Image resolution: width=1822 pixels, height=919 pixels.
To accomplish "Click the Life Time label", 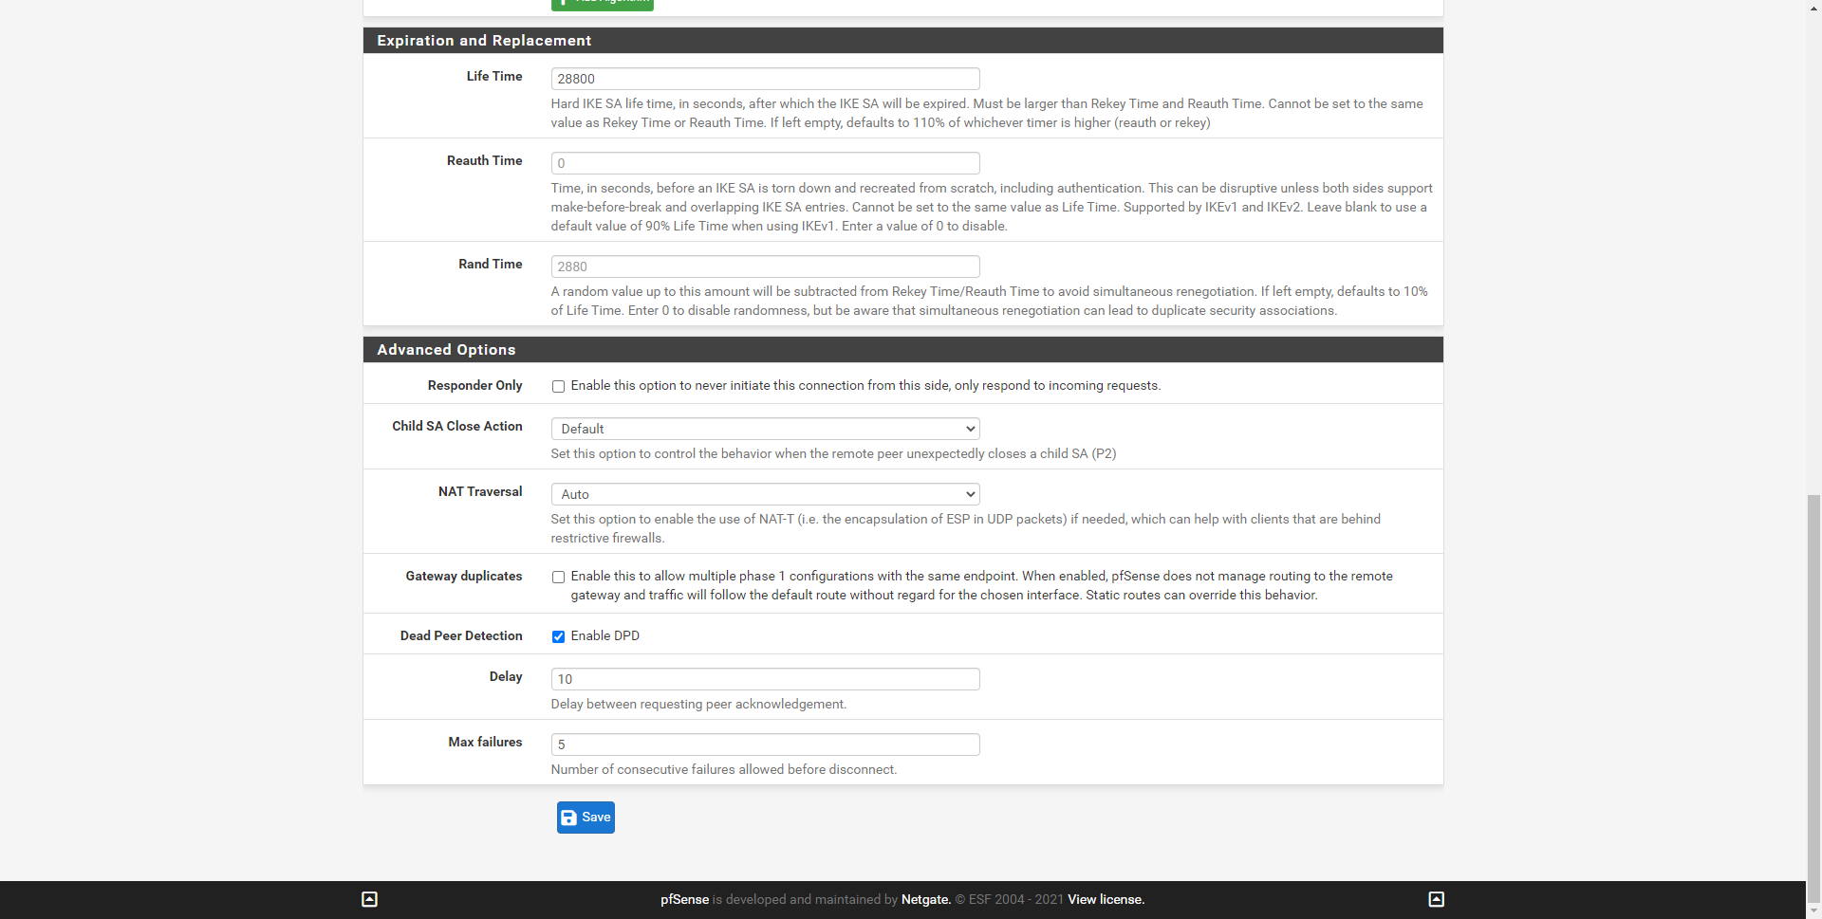I will point(494,76).
